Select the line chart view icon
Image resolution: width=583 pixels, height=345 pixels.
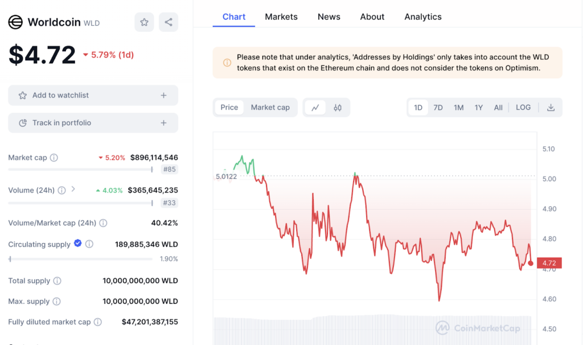tap(315, 108)
